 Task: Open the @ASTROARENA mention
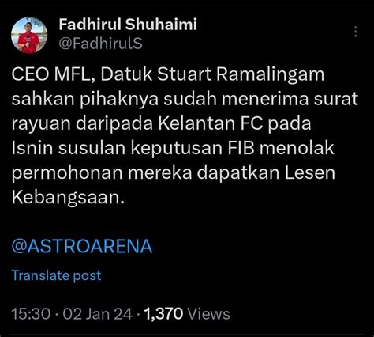click(x=82, y=247)
